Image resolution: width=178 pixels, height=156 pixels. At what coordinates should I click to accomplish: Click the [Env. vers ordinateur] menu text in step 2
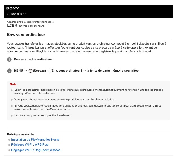66,70
